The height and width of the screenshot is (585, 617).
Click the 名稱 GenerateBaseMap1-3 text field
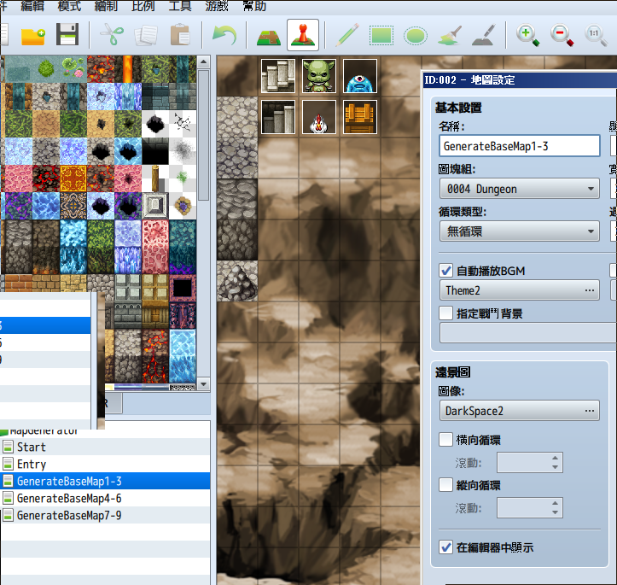520,146
